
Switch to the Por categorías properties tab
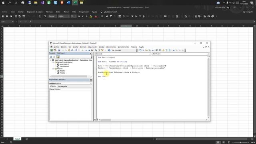coord(62,86)
